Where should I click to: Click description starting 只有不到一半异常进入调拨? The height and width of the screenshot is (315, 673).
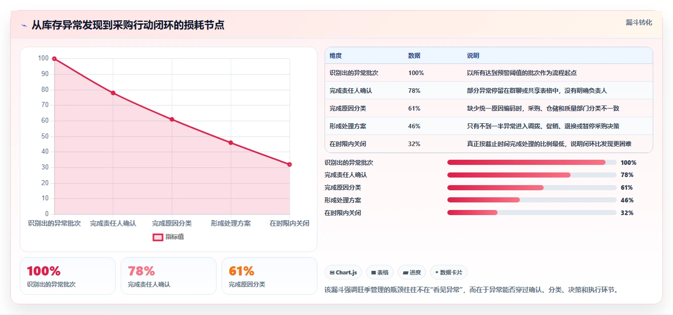[x=543, y=126]
